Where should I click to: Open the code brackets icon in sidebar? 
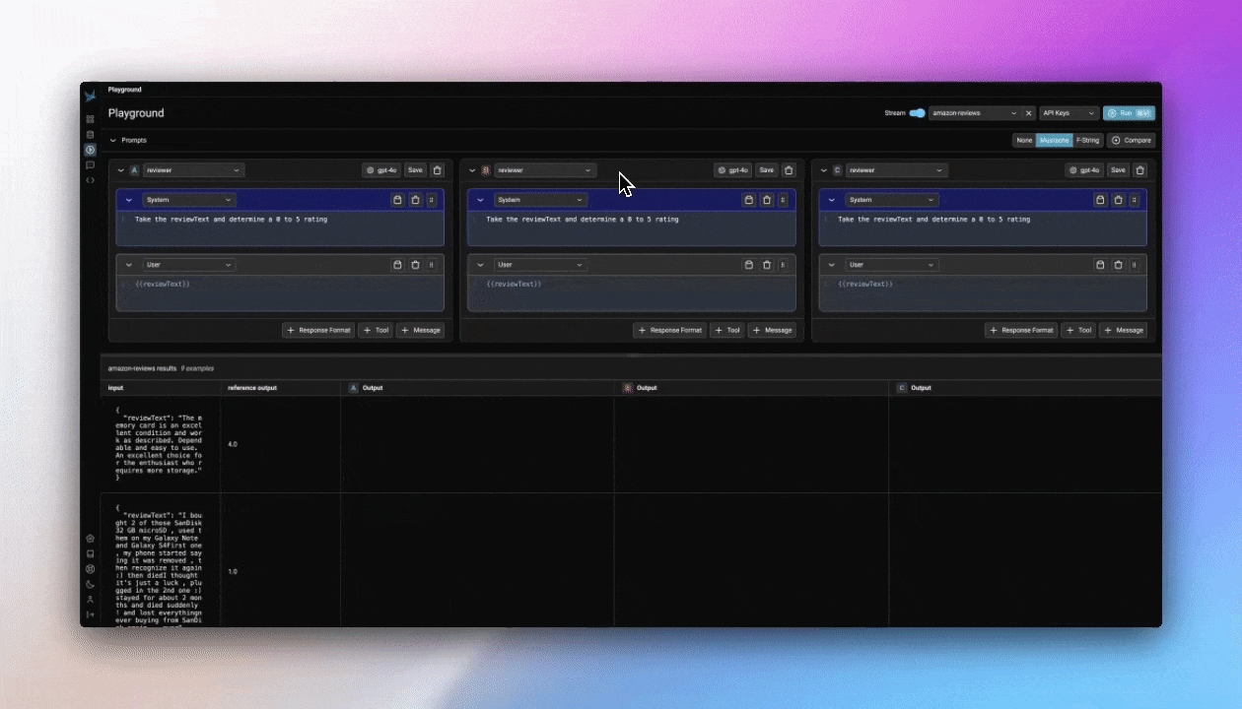pos(90,180)
